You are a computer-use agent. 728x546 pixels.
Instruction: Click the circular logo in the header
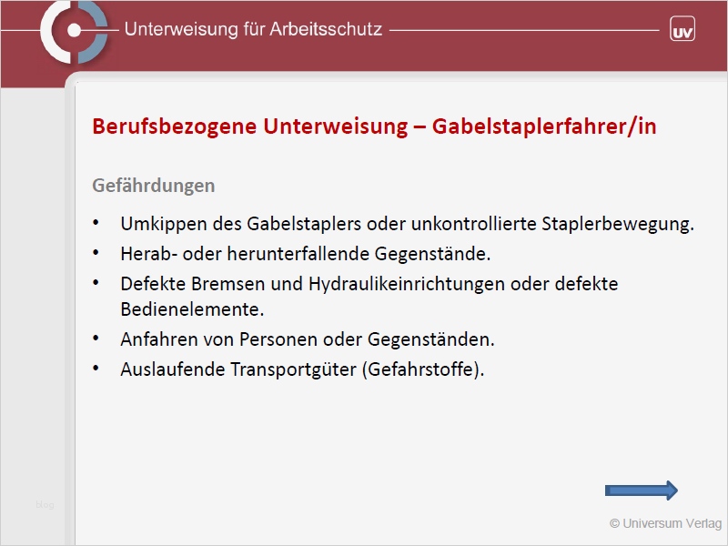(74, 32)
